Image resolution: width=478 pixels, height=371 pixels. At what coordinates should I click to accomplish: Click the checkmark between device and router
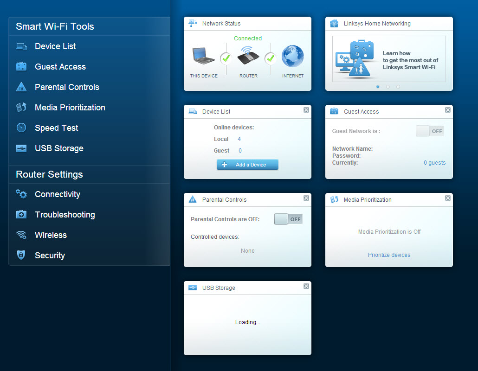226,58
